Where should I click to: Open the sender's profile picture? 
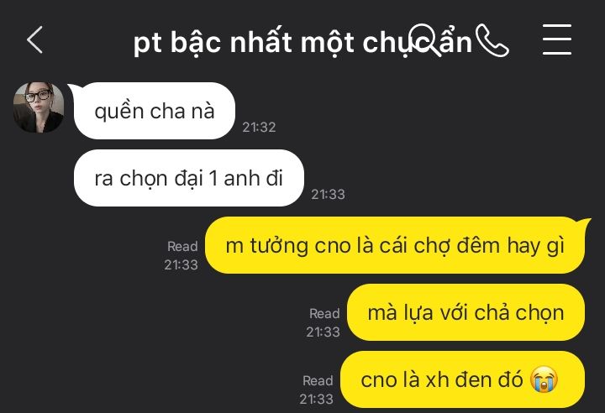click(39, 107)
